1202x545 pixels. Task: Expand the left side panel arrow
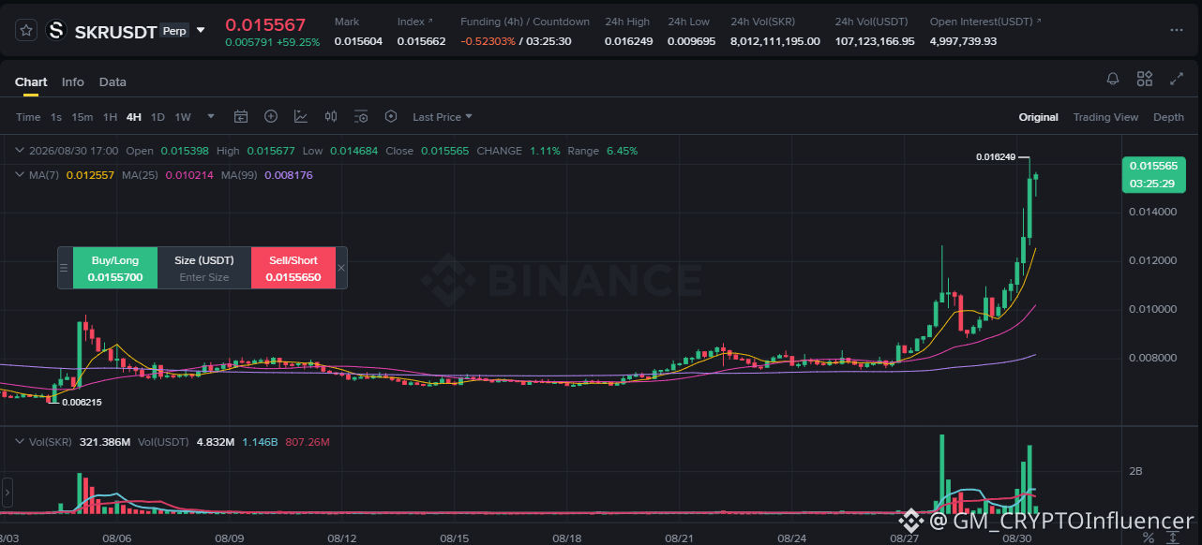[7, 491]
